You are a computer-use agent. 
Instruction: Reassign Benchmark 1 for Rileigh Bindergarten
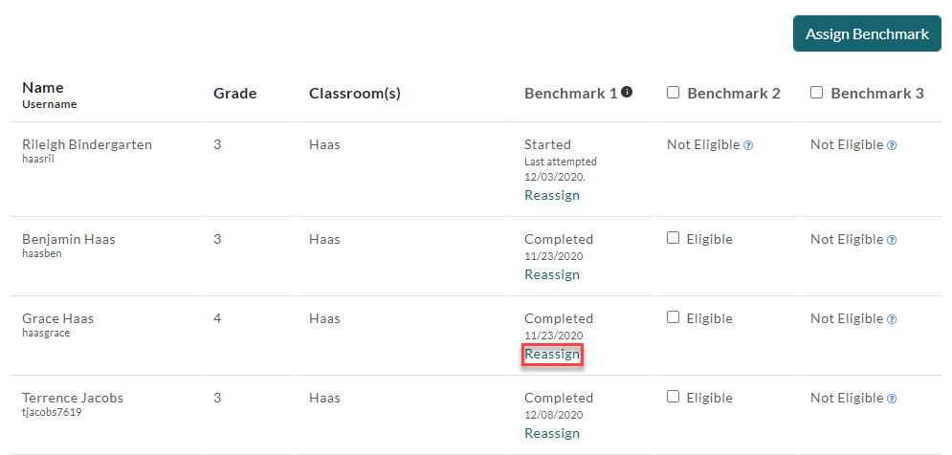click(552, 195)
